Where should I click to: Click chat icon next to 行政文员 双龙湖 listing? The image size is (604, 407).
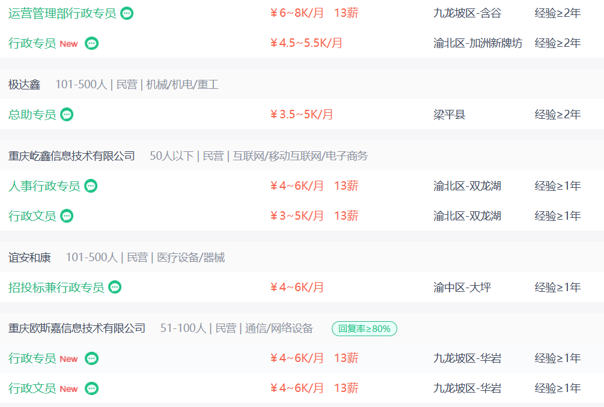[x=67, y=216]
